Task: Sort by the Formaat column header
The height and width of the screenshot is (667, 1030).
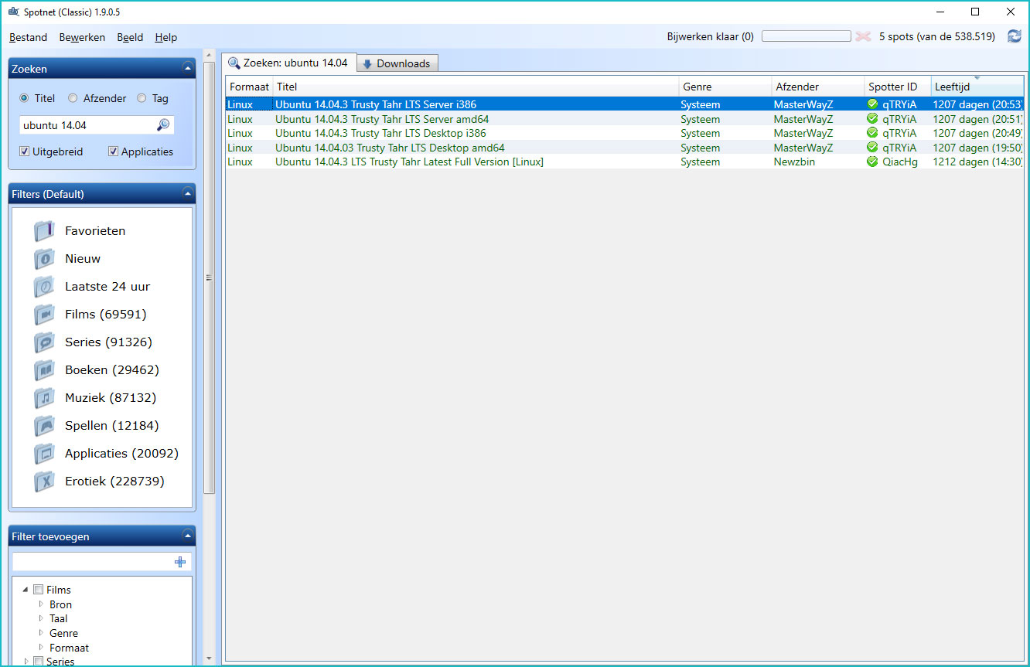Action: (x=249, y=87)
